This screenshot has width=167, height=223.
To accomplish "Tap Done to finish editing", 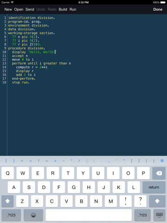I will [x=158, y=9].
